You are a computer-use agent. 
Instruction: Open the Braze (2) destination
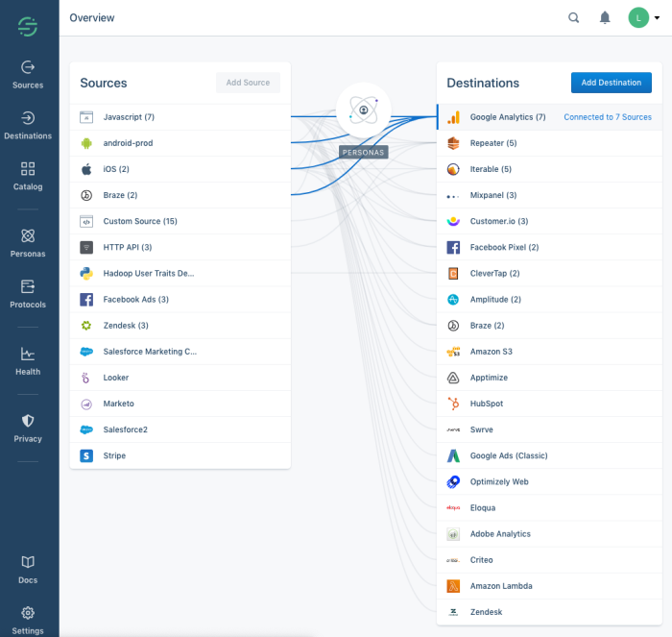[549, 326]
